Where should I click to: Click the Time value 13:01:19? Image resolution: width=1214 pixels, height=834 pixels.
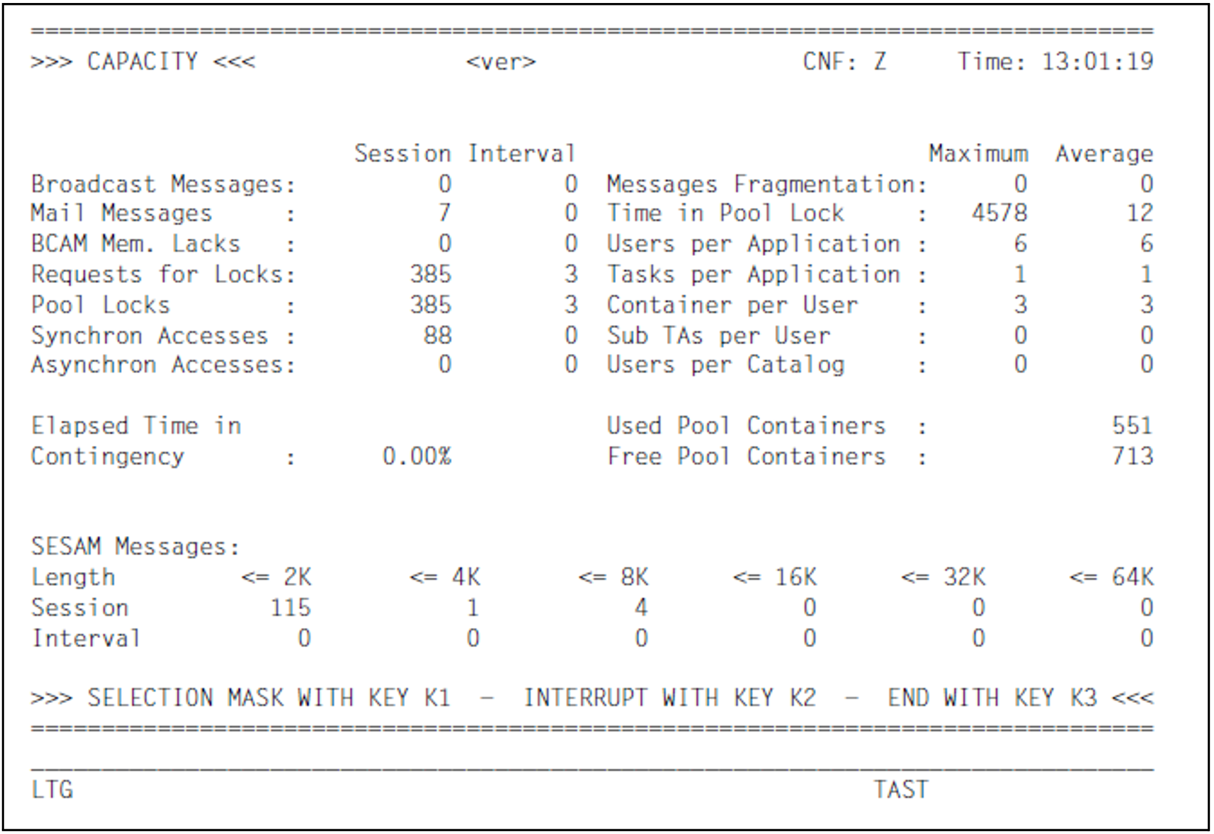1097,61
